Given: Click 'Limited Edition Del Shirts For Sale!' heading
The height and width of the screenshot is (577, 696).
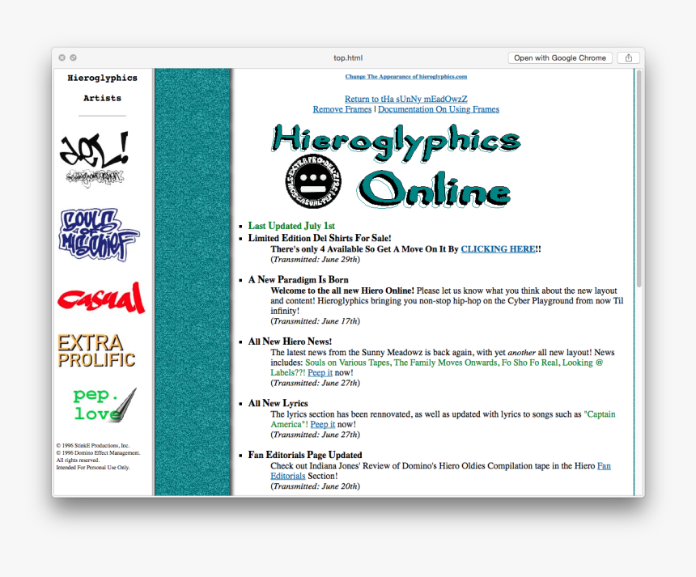Looking at the screenshot, I should [320, 238].
